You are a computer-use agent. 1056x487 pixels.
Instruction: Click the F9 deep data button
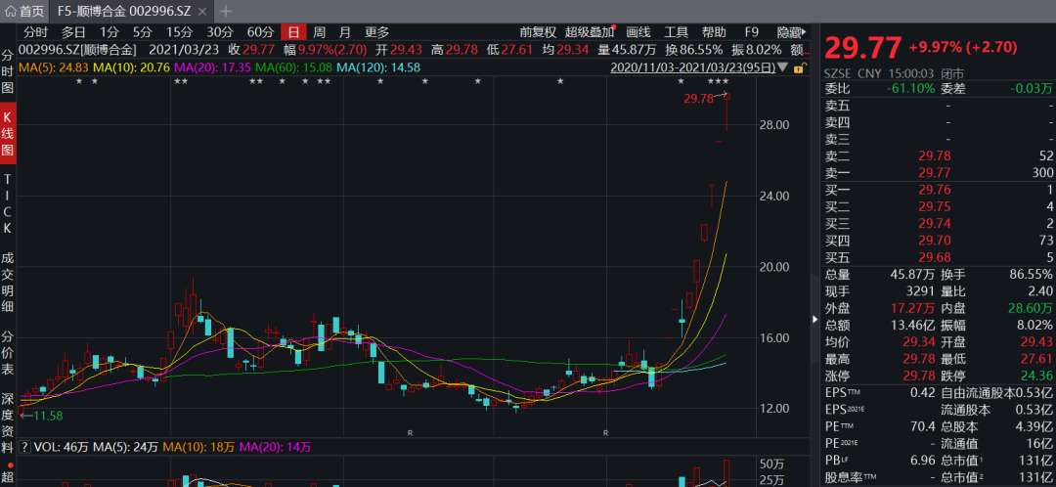(751, 31)
